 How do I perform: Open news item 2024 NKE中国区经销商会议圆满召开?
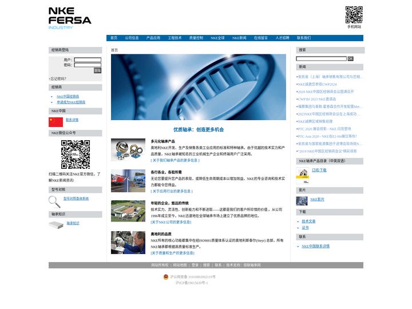[326, 92]
